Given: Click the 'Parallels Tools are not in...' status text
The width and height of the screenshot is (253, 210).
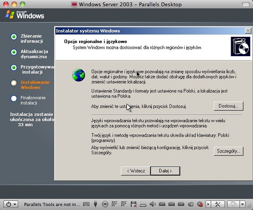Looking at the screenshot, I should (52, 204).
